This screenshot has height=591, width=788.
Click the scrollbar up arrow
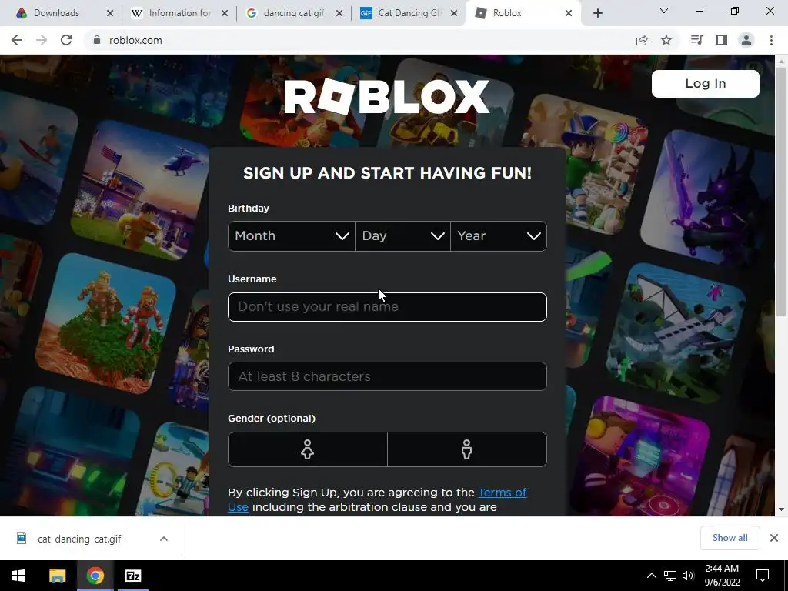781,60
